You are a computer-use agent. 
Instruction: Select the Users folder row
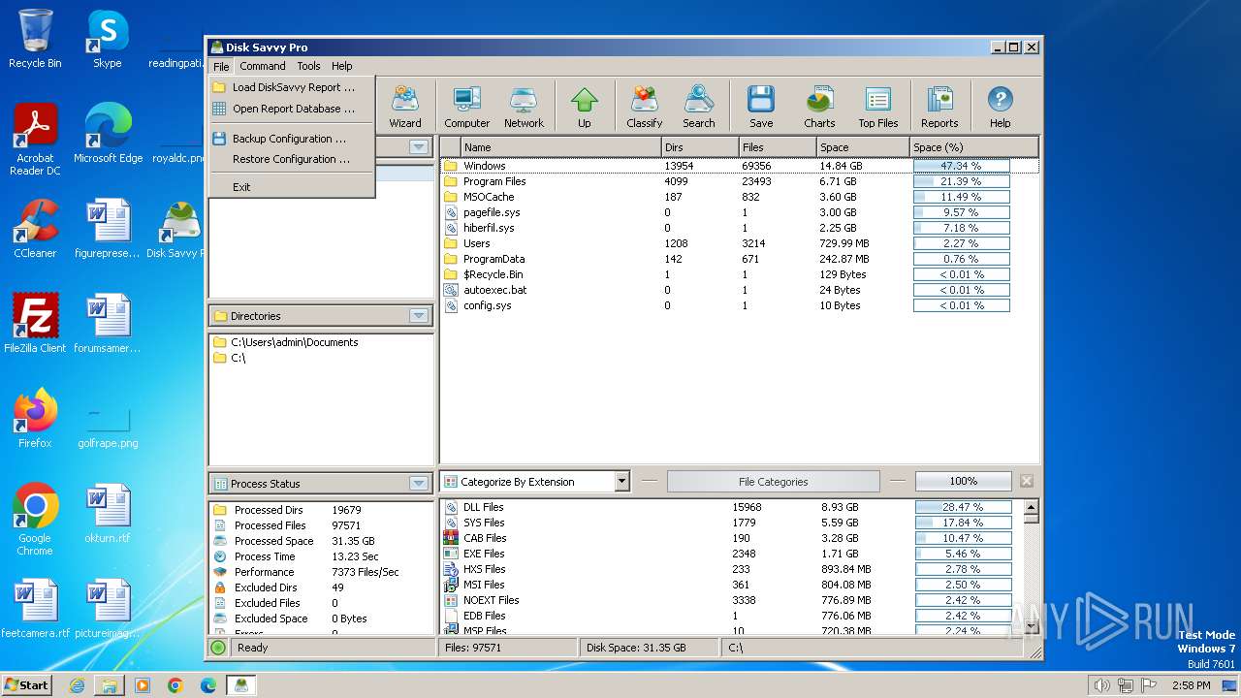click(740, 243)
